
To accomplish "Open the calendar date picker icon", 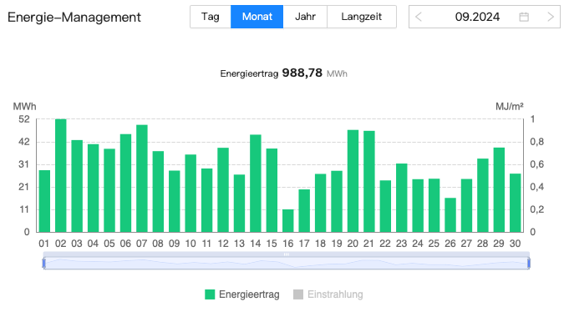I will (524, 17).
